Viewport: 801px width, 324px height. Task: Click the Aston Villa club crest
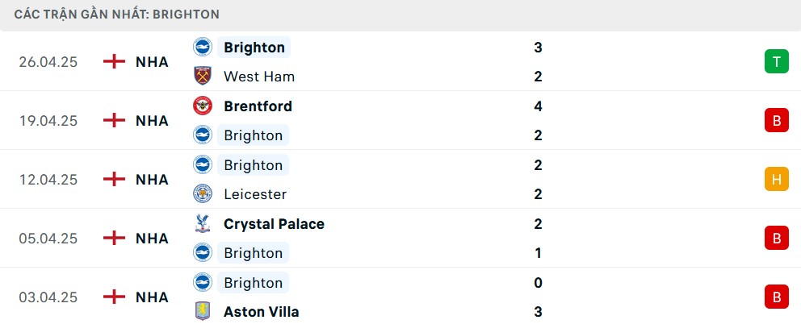pos(203,311)
